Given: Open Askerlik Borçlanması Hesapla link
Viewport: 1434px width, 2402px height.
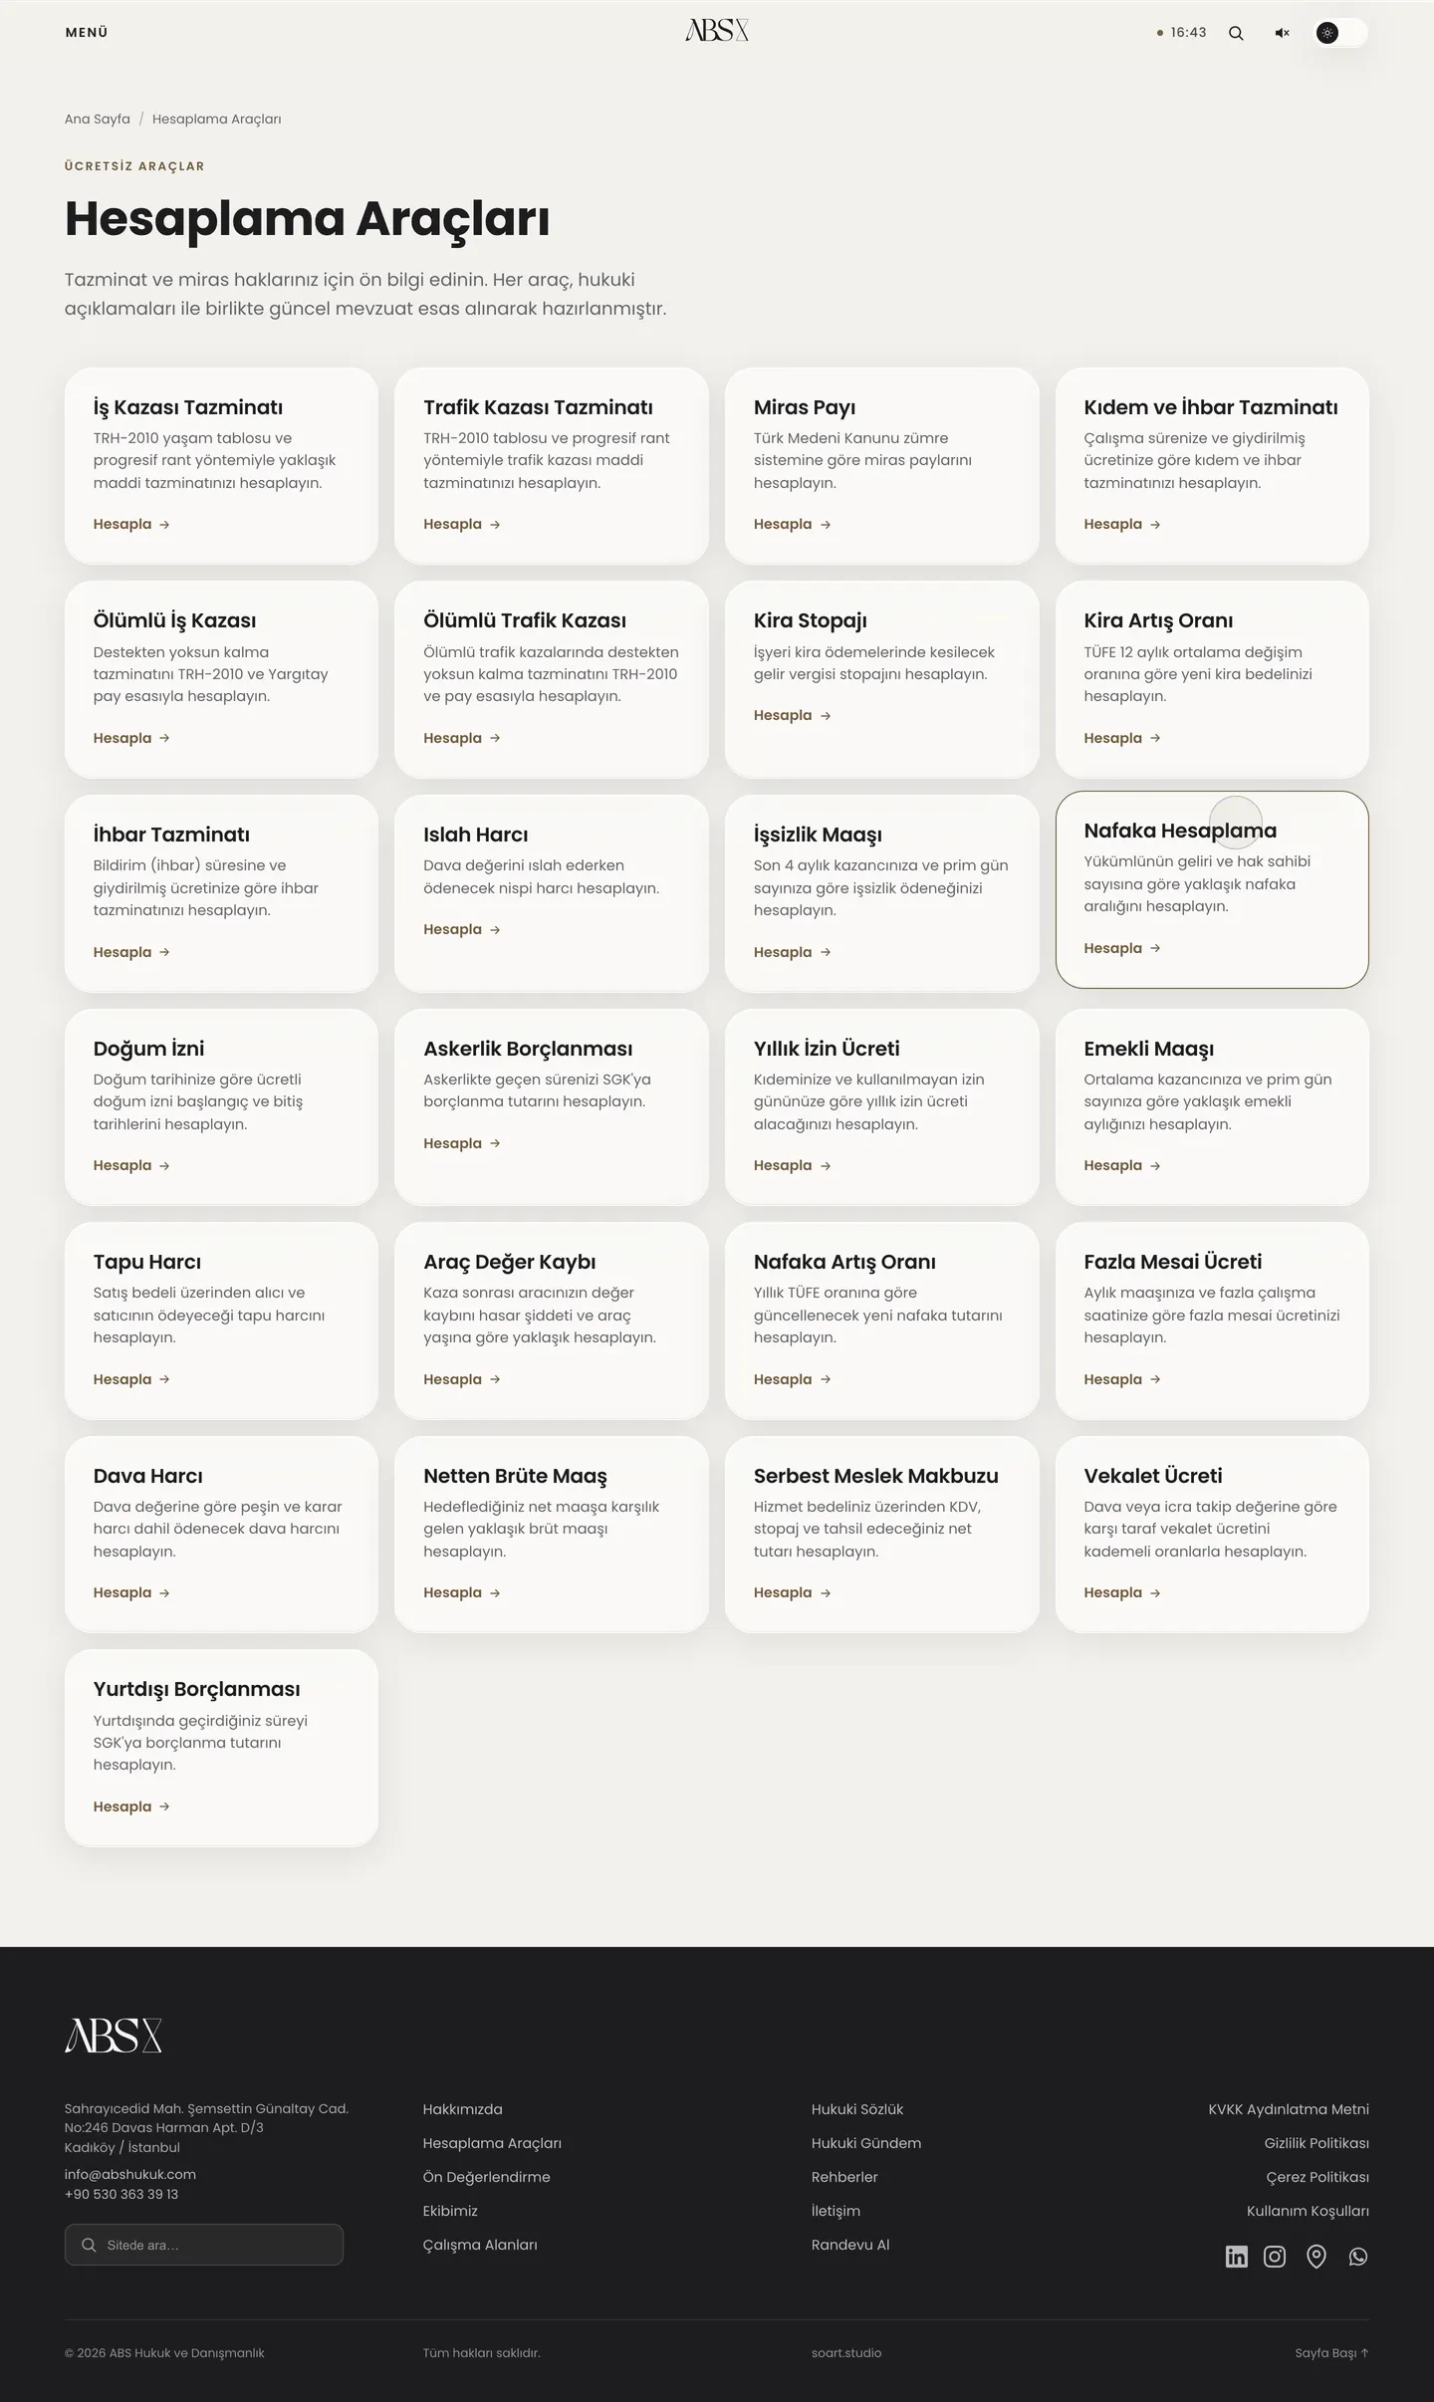Looking at the screenshot, I should coord(461,1144).
